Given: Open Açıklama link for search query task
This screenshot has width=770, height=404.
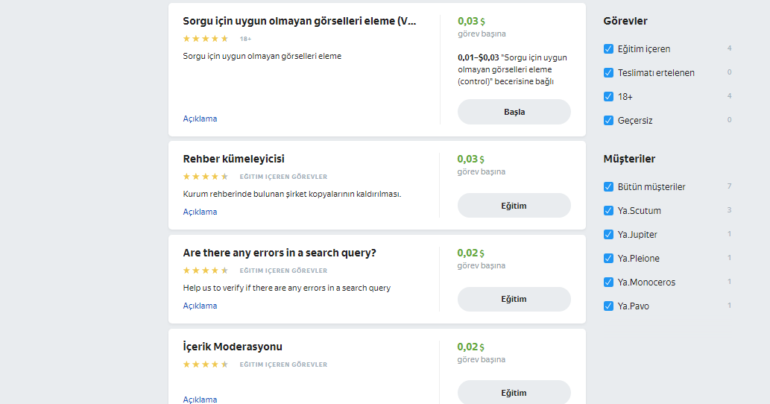Looking at the screenshot, I should 200,306.
